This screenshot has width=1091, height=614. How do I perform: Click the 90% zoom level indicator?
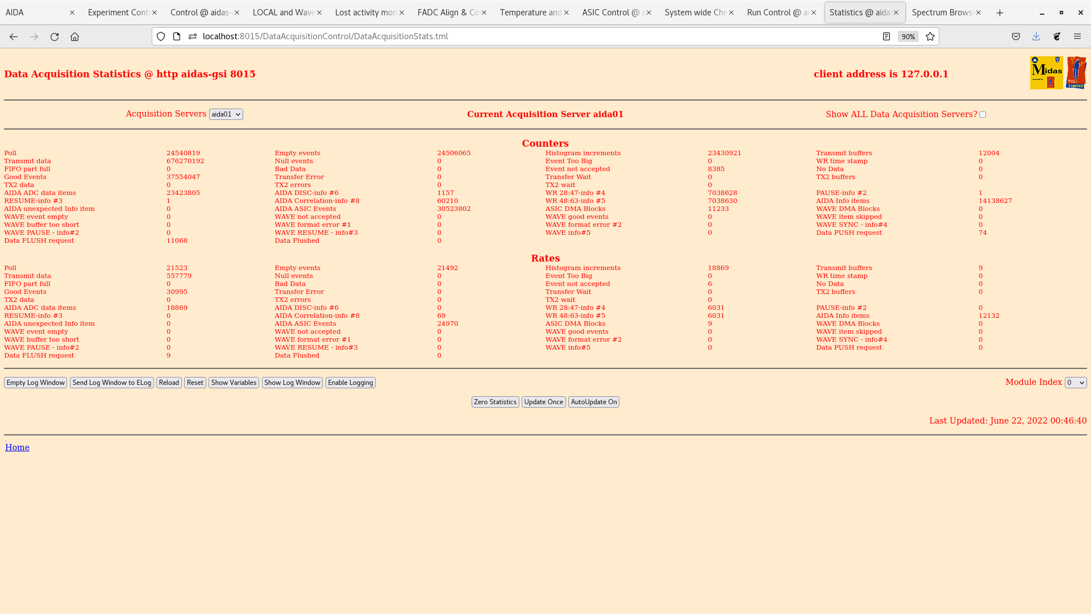click(908, 36)
